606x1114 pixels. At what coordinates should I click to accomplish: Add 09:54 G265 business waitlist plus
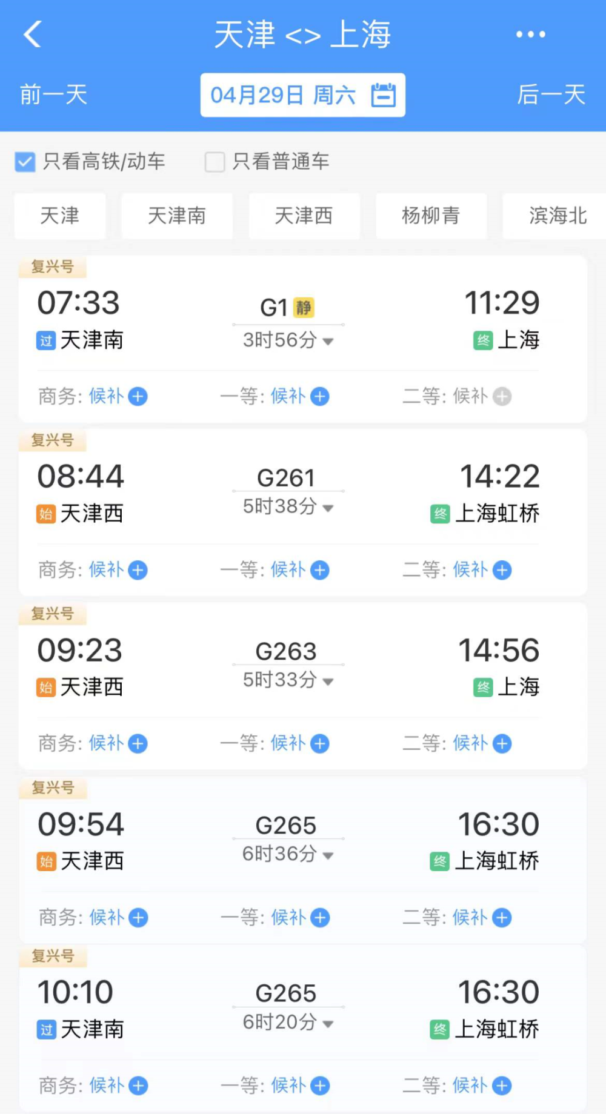[x=138, y=918]
